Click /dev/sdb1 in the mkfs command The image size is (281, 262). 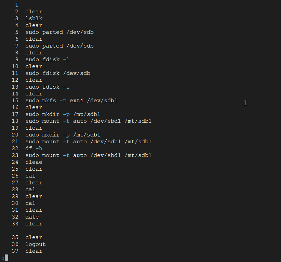[x=102, y=101]
